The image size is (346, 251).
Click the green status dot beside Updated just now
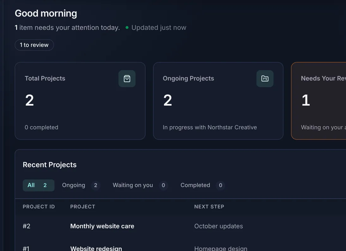(127, 27)
